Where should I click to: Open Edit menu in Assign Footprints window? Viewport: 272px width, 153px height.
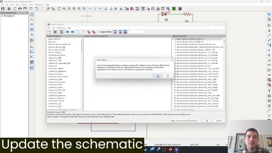tap(53, 28)
